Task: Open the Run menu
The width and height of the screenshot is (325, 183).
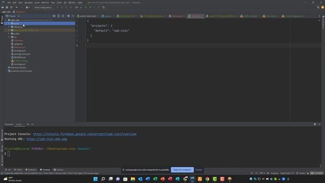Action: pos(53,3)
